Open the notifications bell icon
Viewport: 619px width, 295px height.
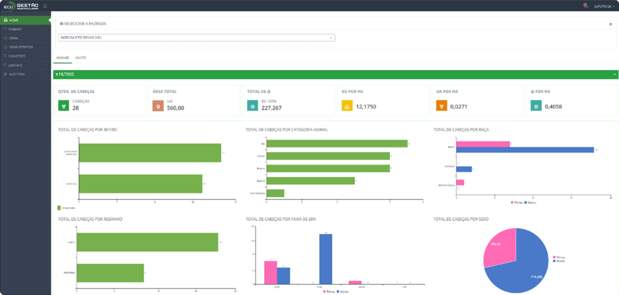click(x=585, y=5)
